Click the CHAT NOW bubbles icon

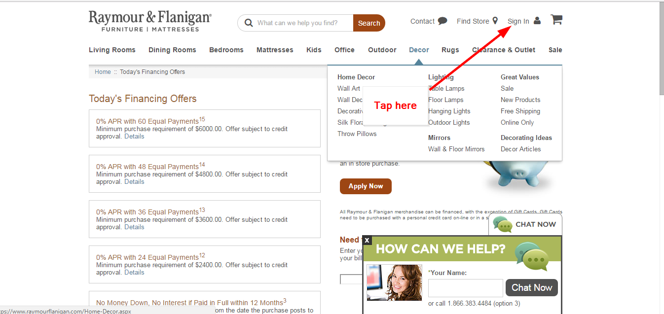(x=502, y=224)
